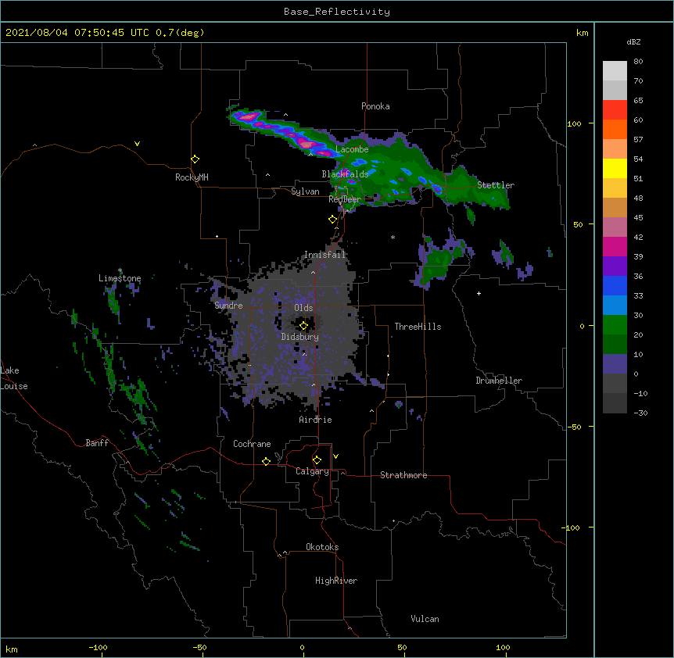Click the Lake Louise label
674x658 pixels.
coord(14,378)
